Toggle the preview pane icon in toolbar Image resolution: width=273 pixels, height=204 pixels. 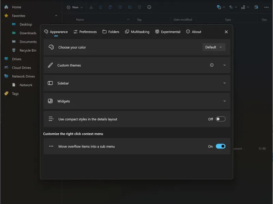click(256, 7)
